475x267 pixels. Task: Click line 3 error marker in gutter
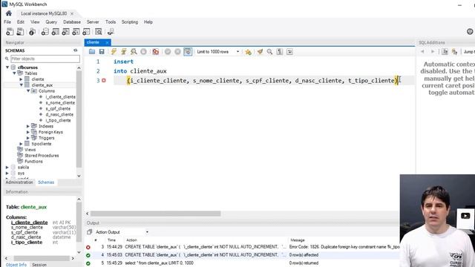click(104, 81)
